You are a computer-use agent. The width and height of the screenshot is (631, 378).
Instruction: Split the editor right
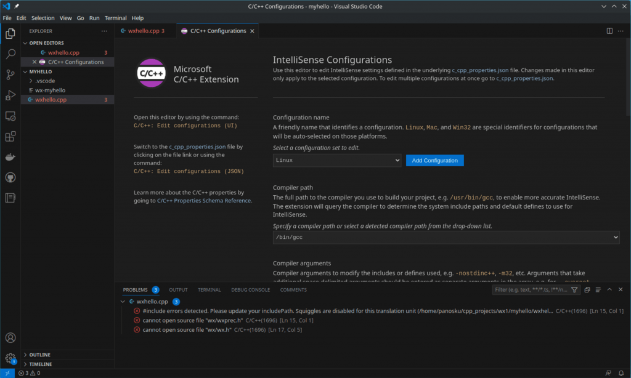(609, 31)
